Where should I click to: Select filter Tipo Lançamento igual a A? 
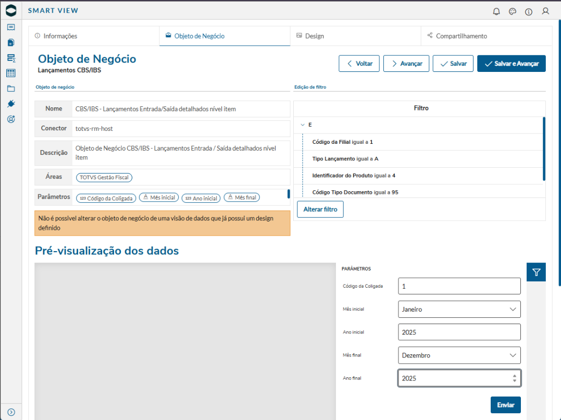click(345, 158)
